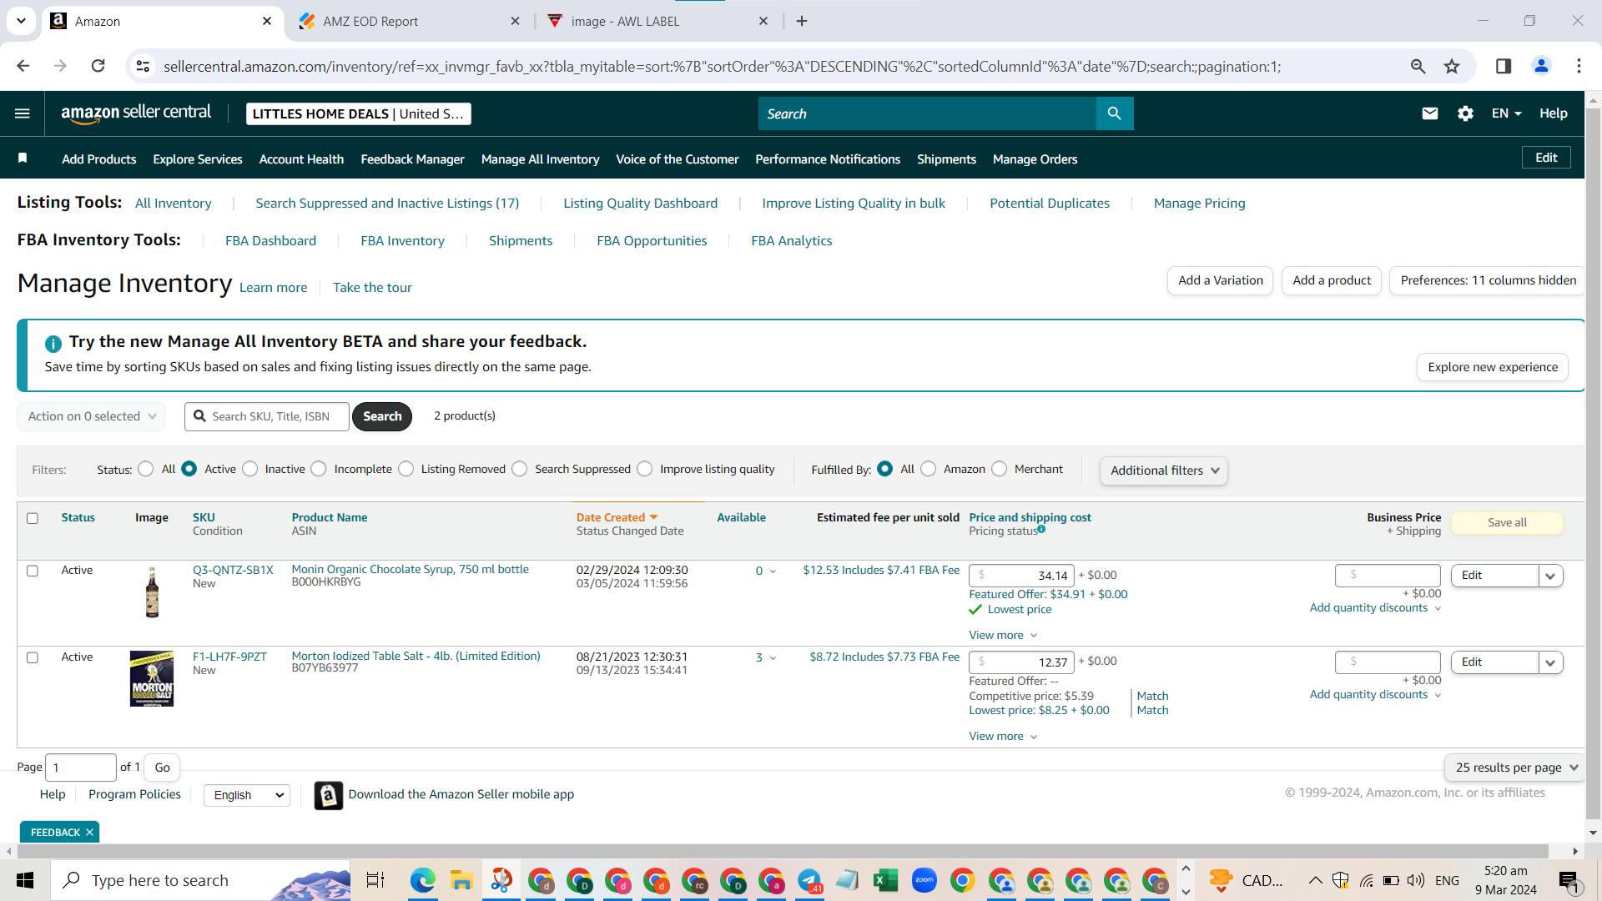The width and height of the screenshot is (1602, 901).
Task: Bookmark this page with the star icon
Action: [x=1452, y=66]
